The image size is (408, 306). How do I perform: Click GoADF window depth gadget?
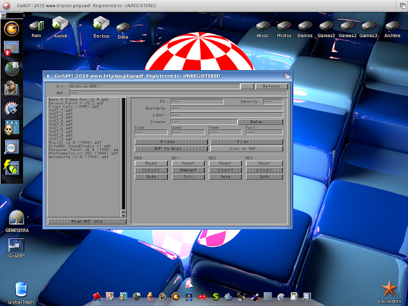pyautogui.click(x=287, y=76)
